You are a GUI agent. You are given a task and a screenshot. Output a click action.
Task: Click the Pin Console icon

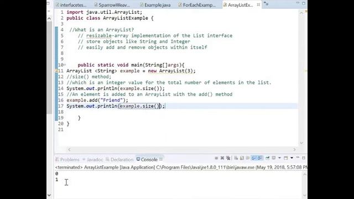268,158
